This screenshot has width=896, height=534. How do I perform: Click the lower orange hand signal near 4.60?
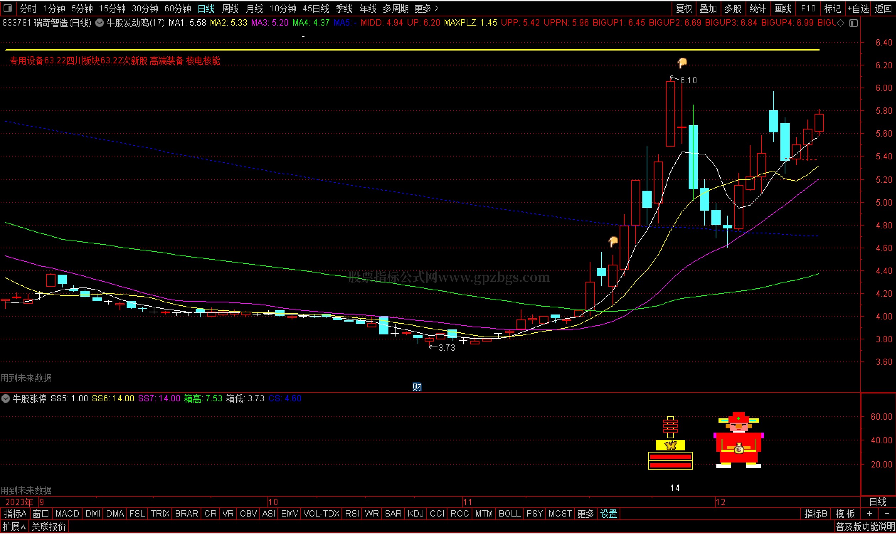point(613,242)
